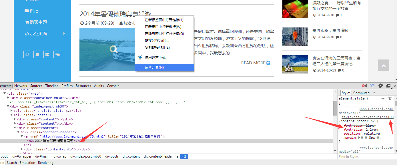Open the style.css?ver=traveler:100 source link
Image resolution: width=397 pixels, height=165 pixels.
(x=368, y=117)
